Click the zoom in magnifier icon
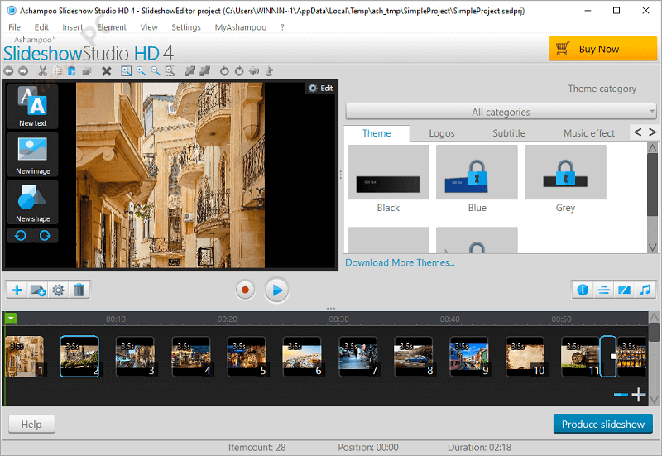662x456 pixels. (141, 71)
